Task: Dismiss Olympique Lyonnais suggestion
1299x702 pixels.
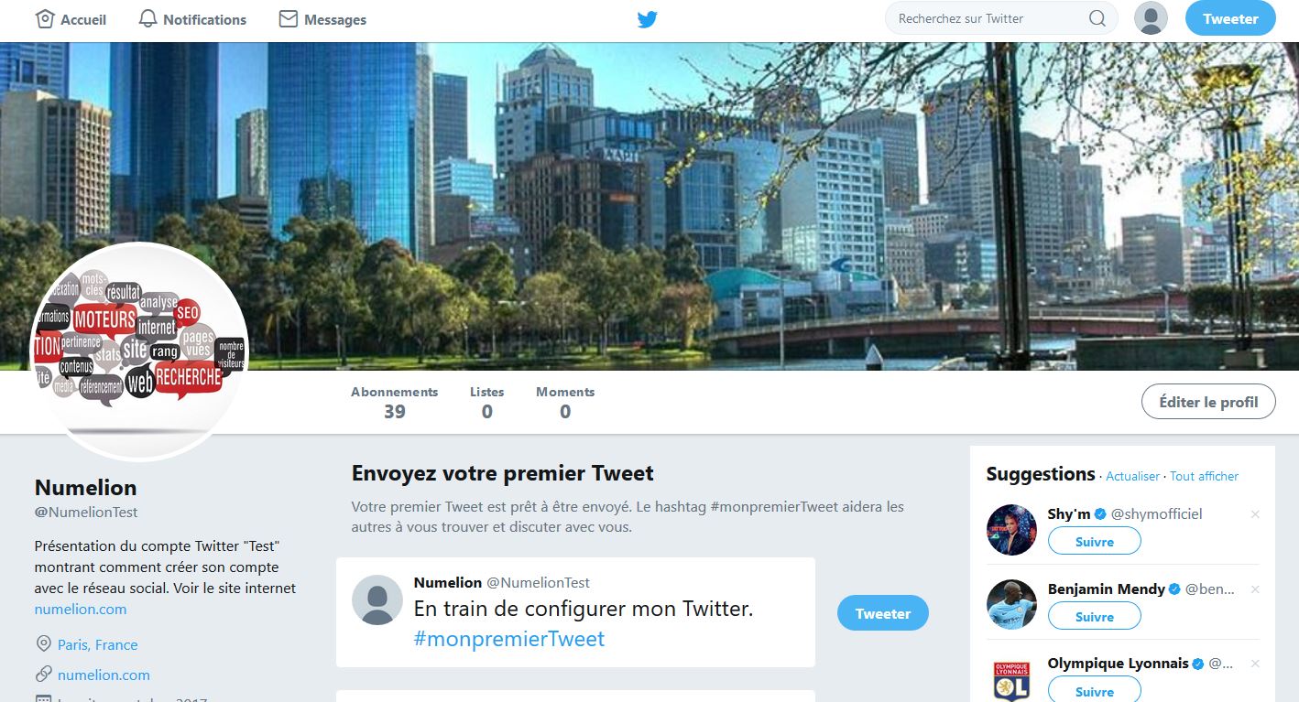Action: point(1255,664)
